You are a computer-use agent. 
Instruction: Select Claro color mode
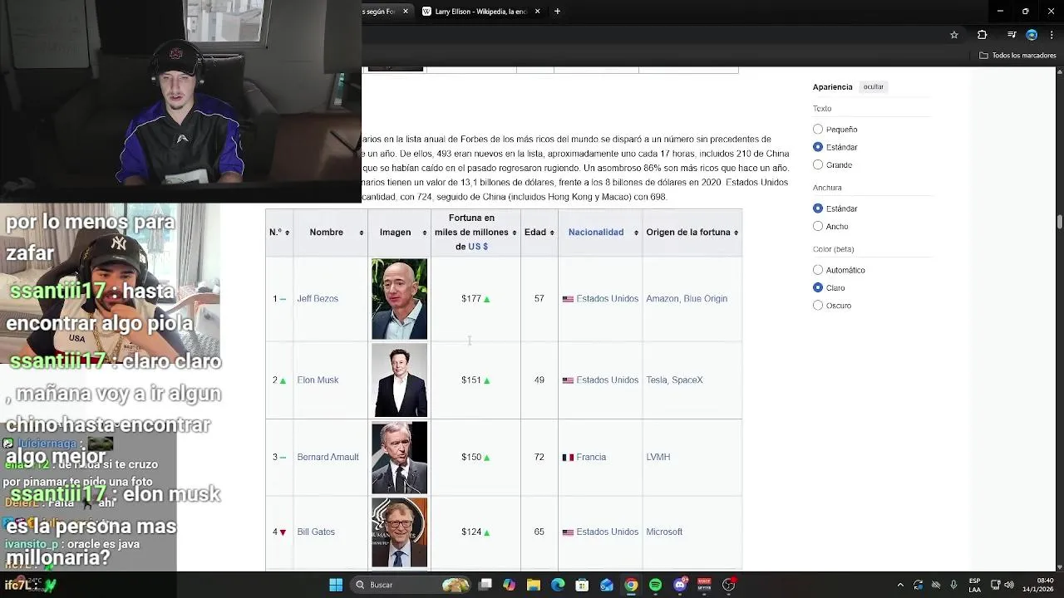(x=818, y=288)
